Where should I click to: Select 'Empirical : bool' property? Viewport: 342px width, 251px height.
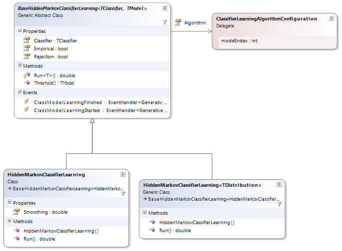pyautogui.click(x=51, y=49)
